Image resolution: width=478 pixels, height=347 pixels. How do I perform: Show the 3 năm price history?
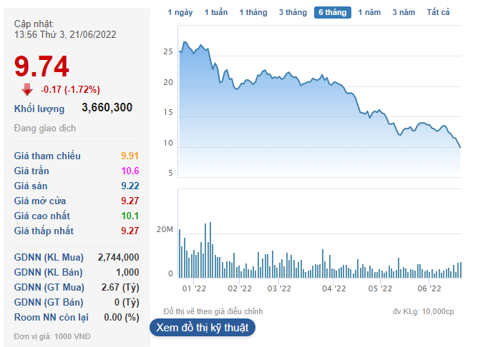coord(404,12)
